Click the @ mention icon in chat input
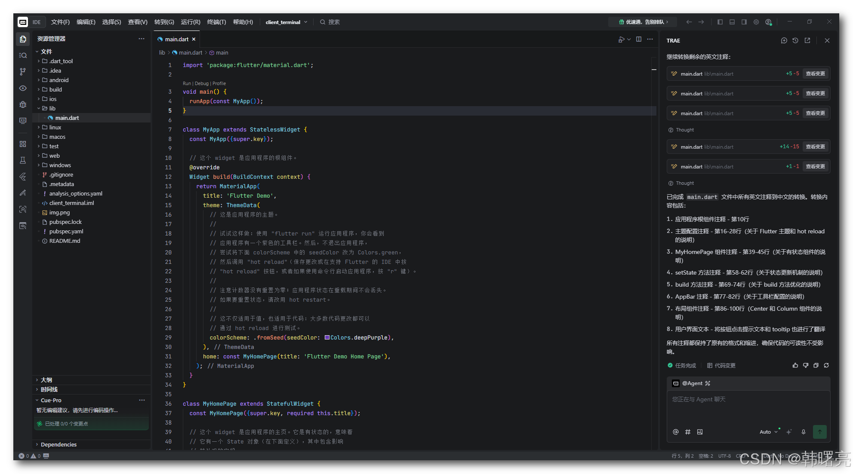 (x=676, y=432)
